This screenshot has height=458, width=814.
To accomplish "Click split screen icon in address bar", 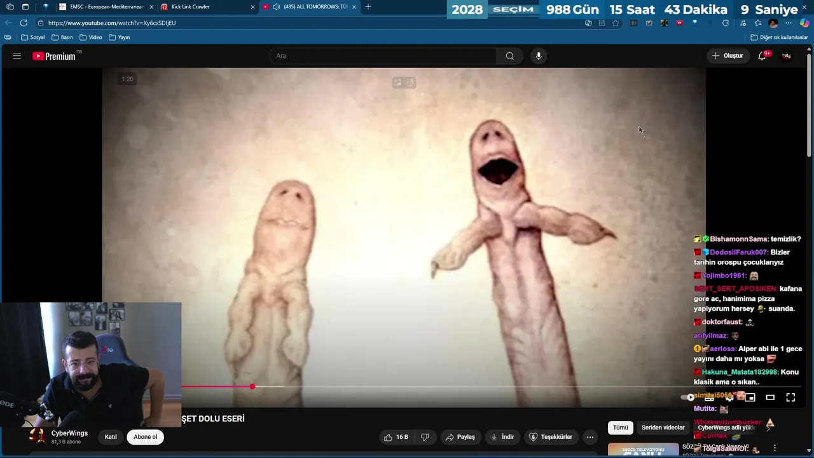I will click(x=602, y=23).
